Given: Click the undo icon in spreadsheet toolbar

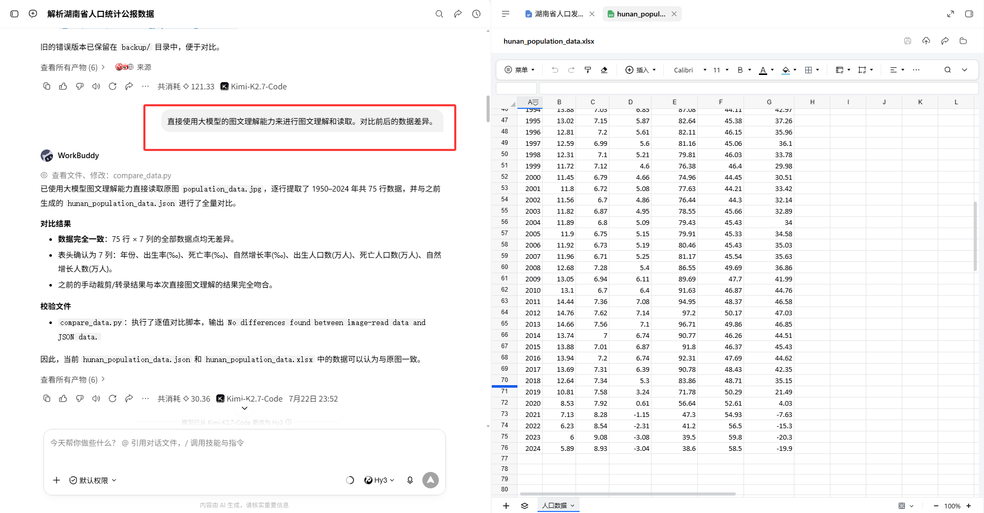Looking at the screenshot, I should click(555, 70).
